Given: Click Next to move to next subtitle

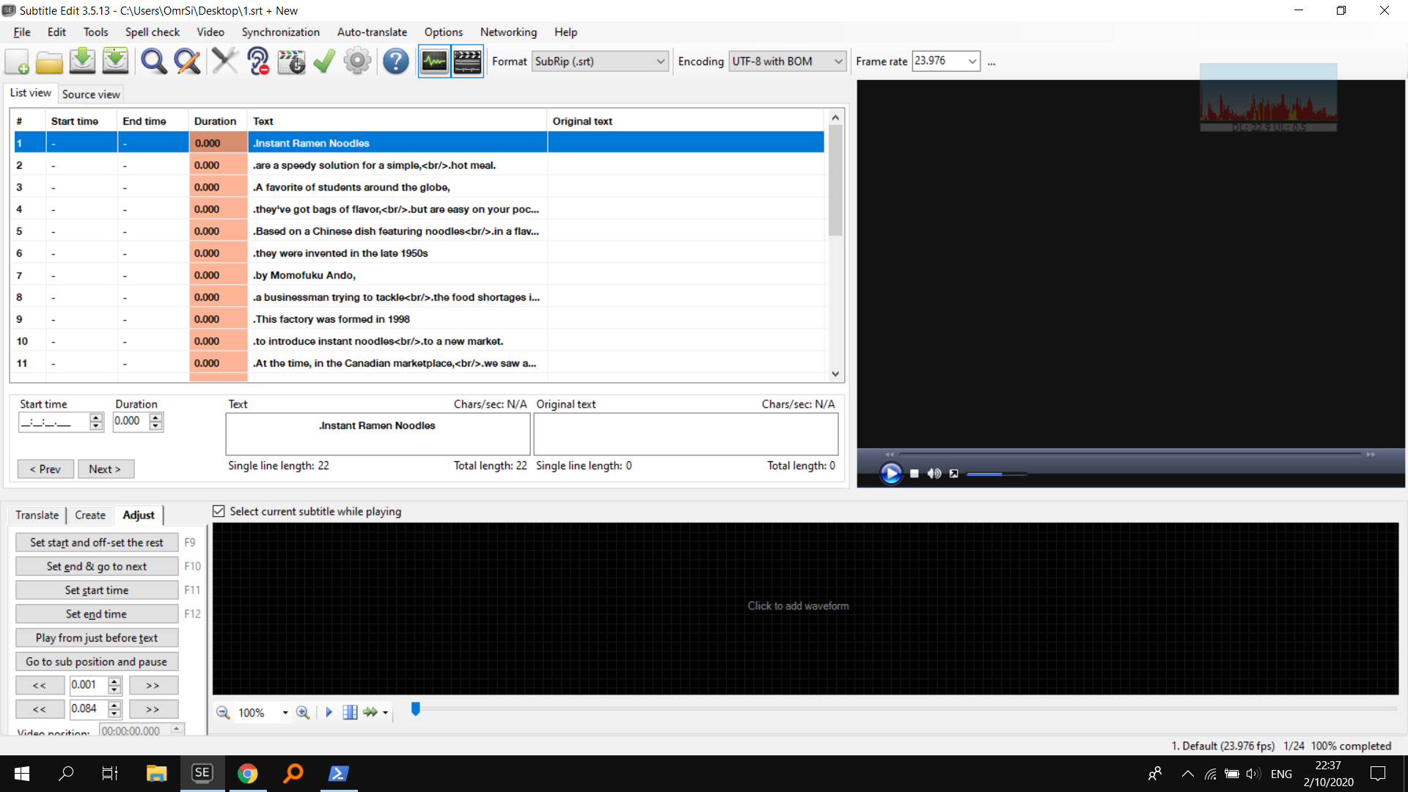Looking at the screenshot, I should pos(106,469).
